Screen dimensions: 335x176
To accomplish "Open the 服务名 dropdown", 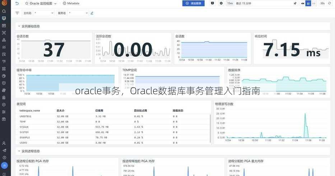I will click(x=78, y=13).
